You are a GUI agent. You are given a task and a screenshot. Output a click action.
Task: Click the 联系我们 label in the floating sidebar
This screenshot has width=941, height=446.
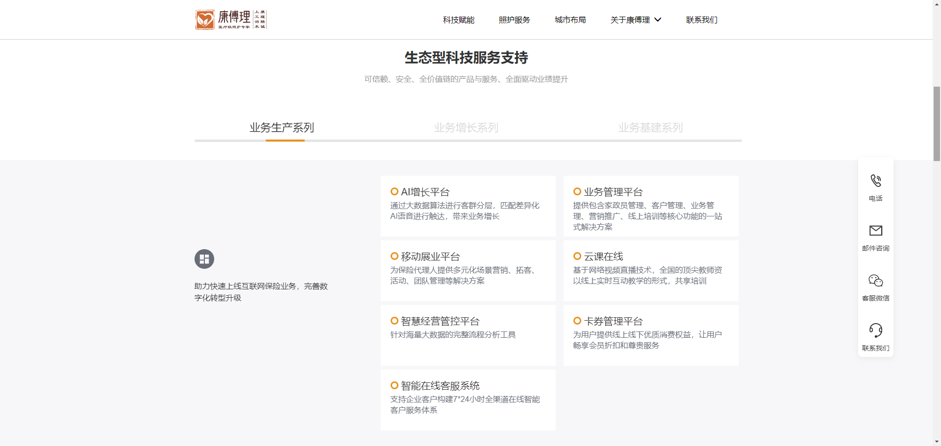(876, 348)
